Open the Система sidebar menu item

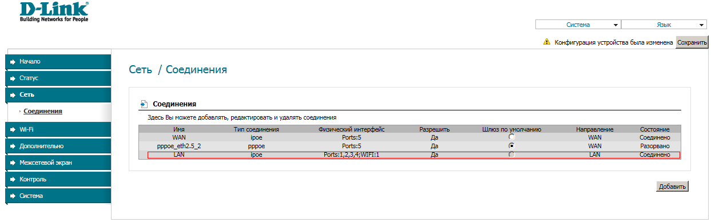(x=57, y=196)
